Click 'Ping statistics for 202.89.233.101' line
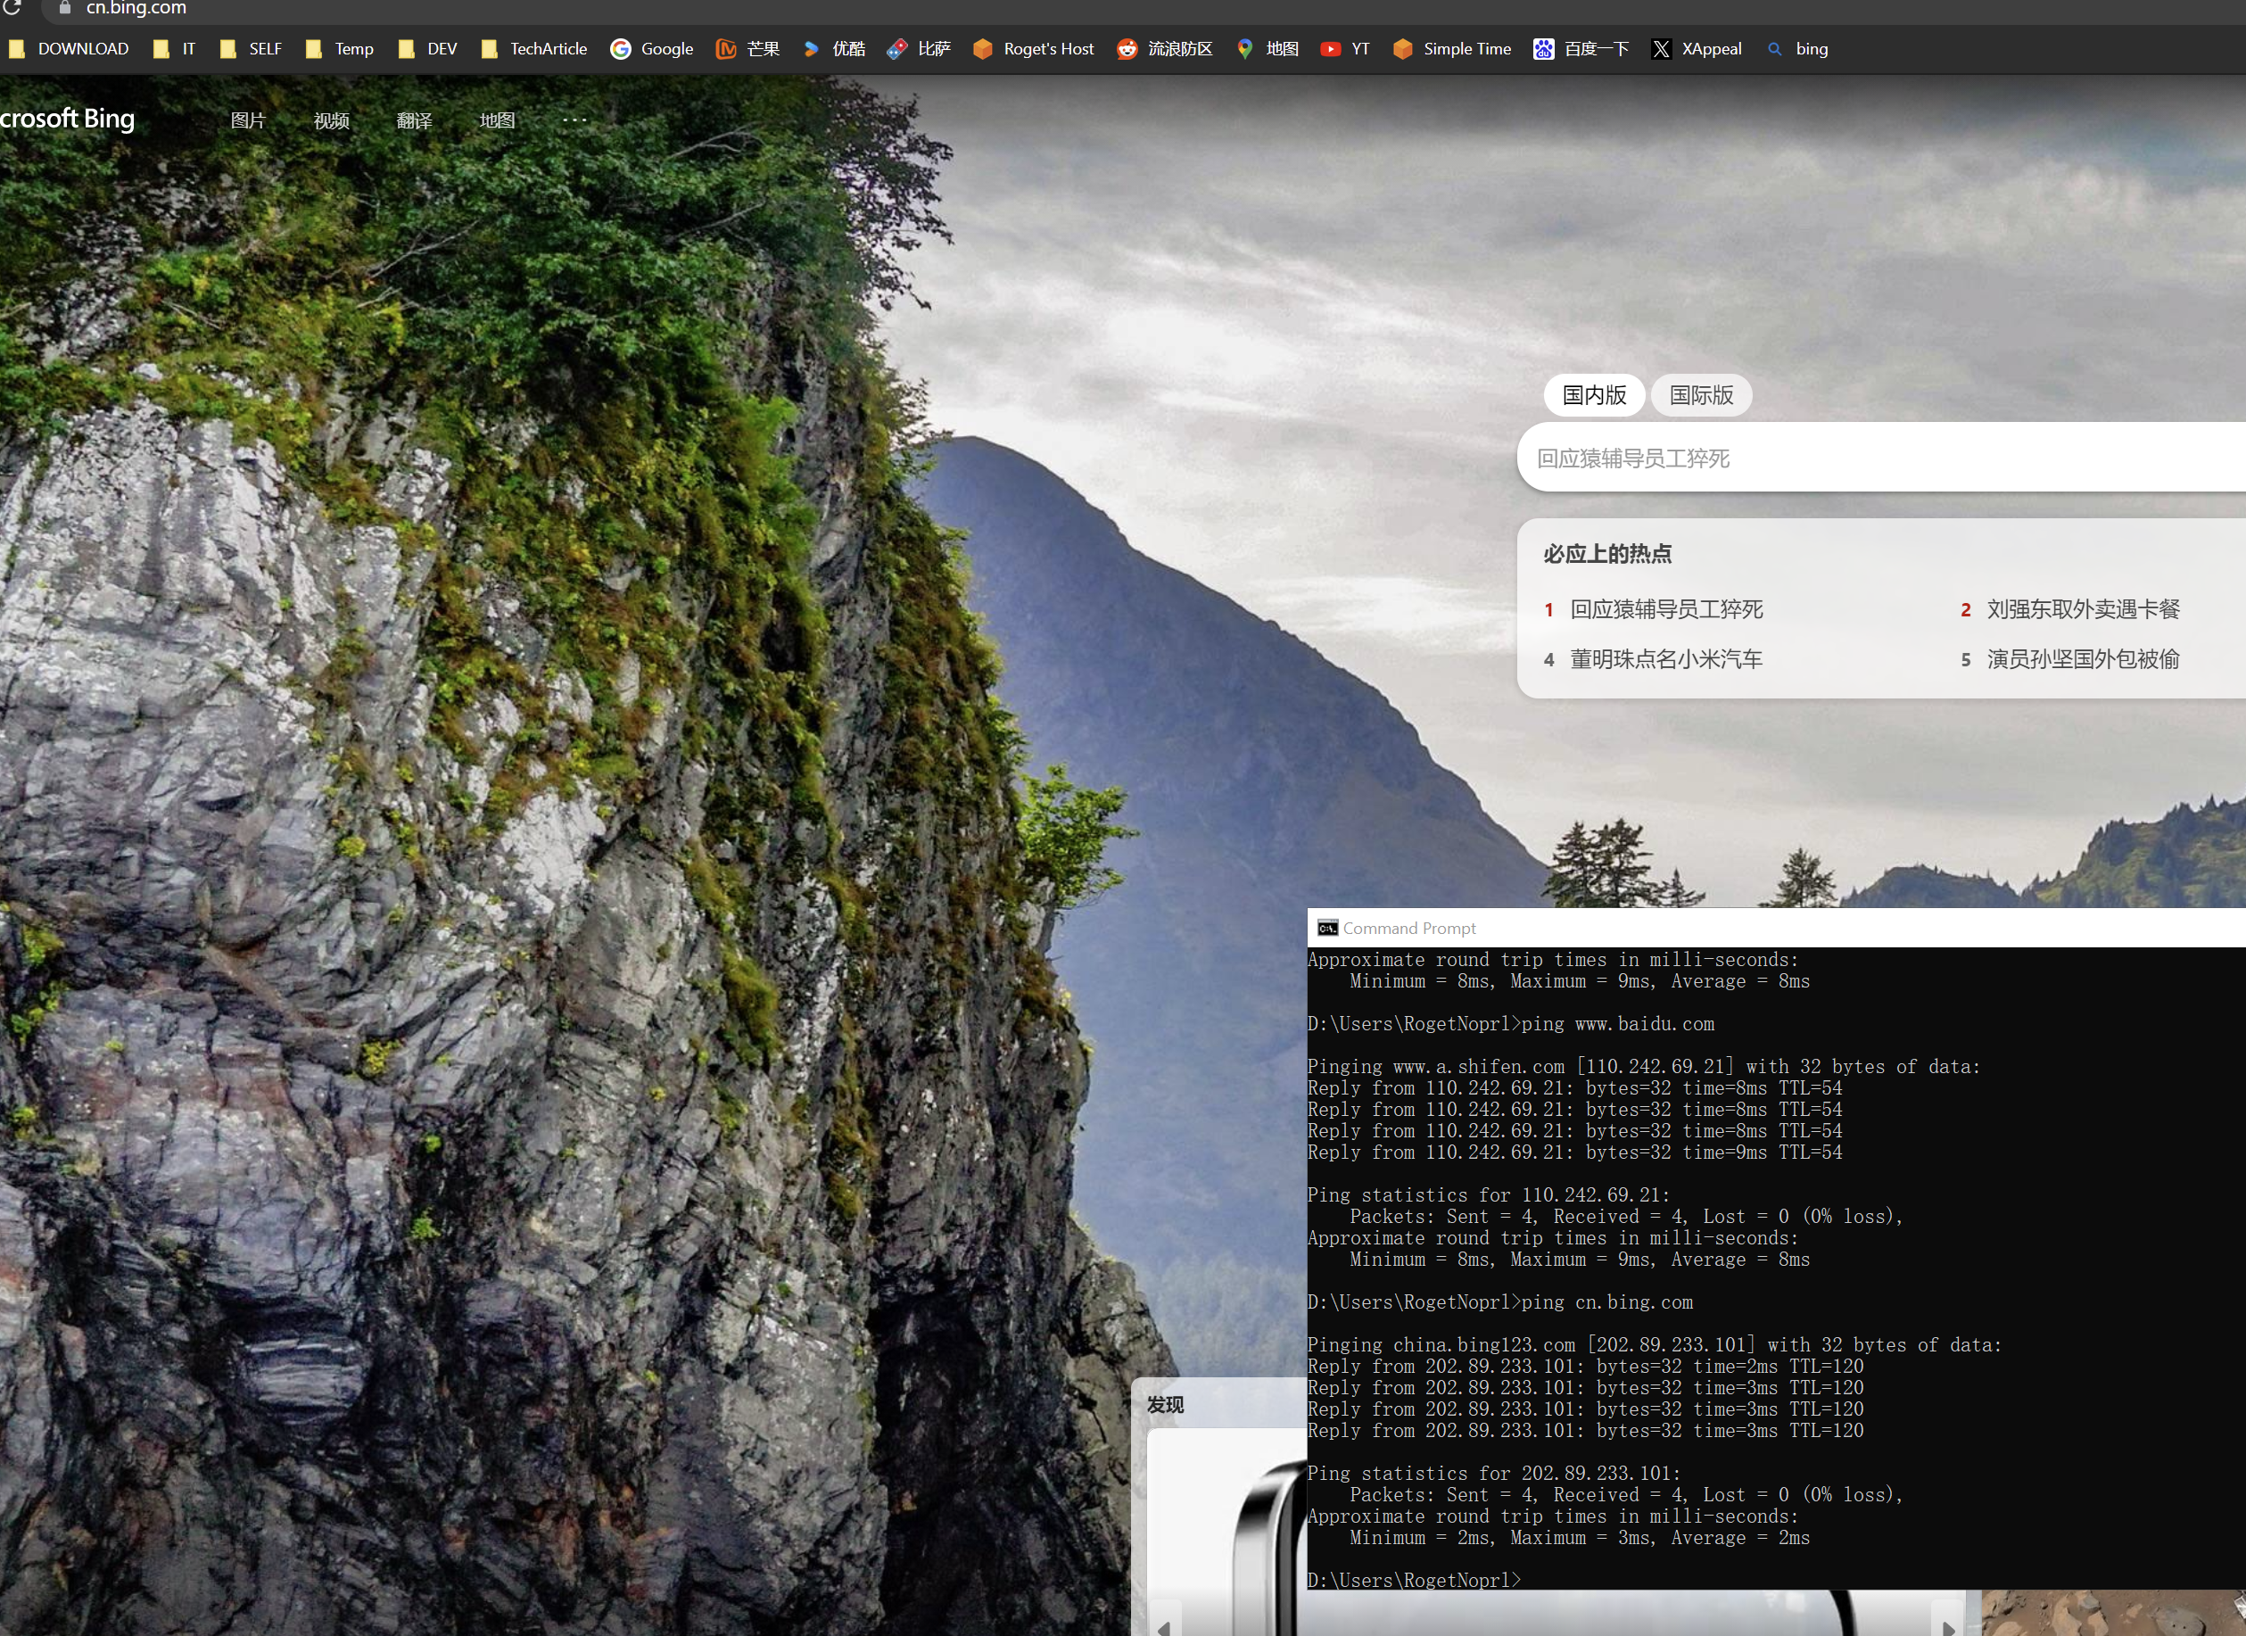Image resolution: width=2246 pixels, height=1636 pixels. click(1494, 1474)
